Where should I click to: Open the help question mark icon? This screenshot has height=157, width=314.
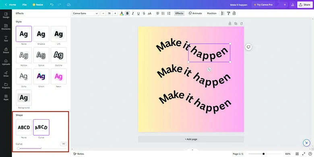310,154
